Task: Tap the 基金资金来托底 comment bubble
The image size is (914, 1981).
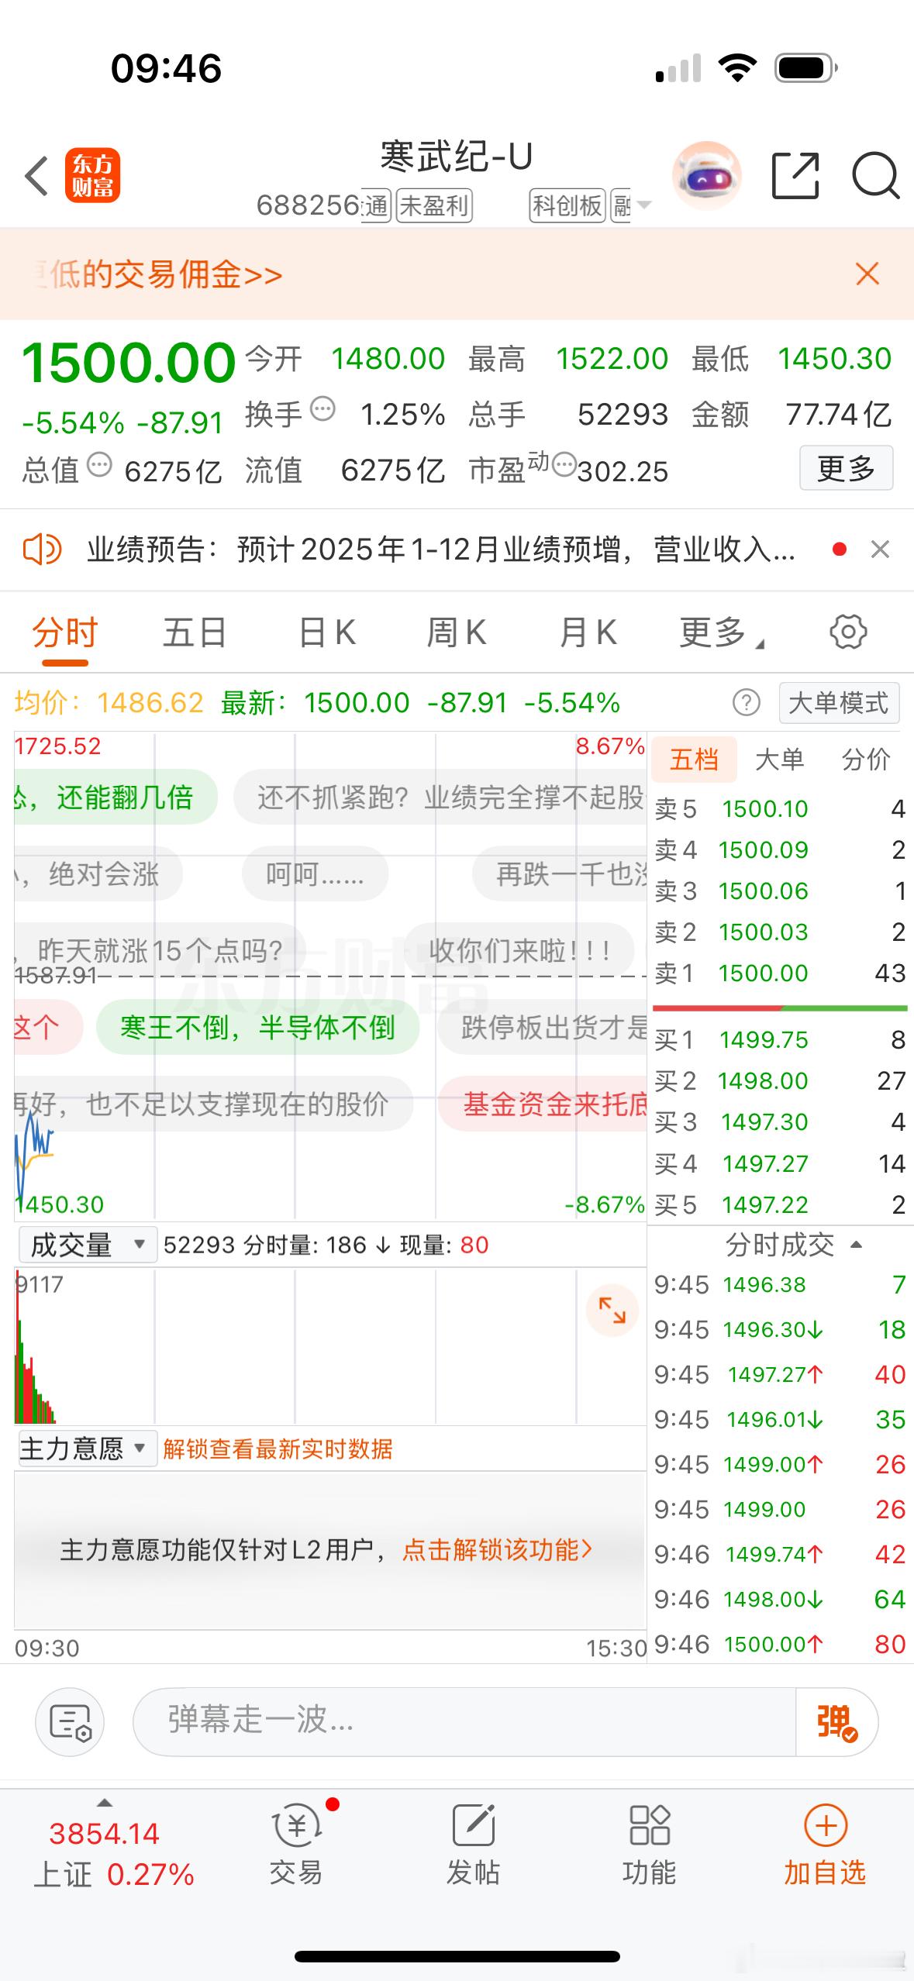Action: click(543, 1104)
